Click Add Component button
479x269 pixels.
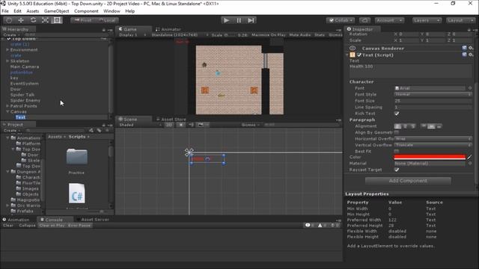pos(408,181)
